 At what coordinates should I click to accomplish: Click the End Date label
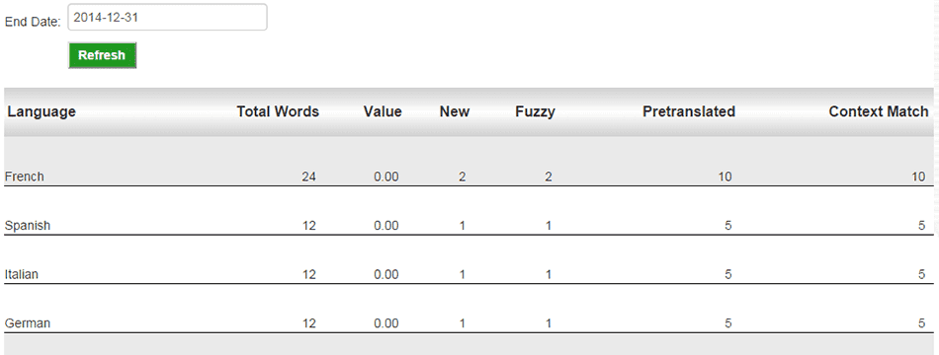pos(33,22)
